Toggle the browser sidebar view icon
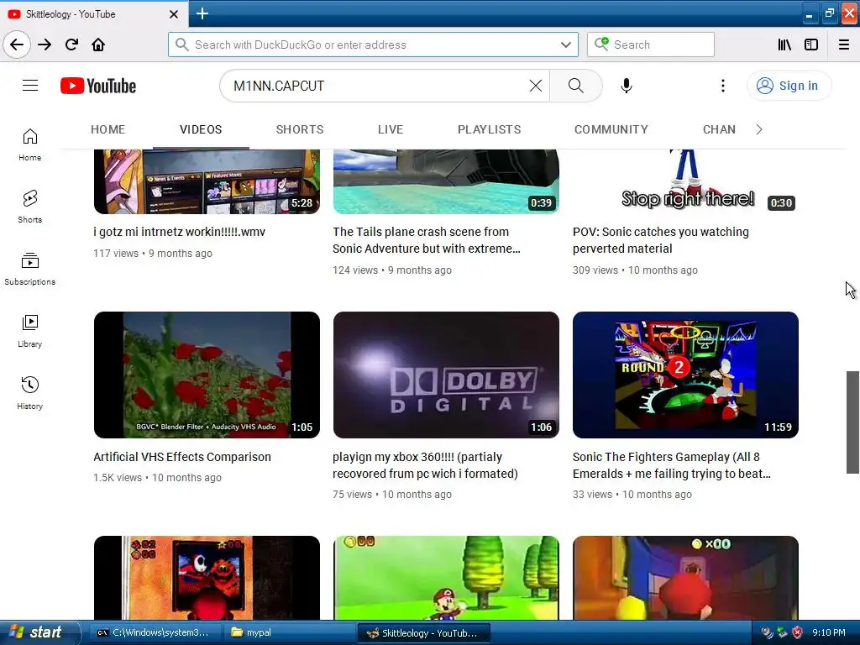This screenshot has height=645, width=860. pos(811,45)
